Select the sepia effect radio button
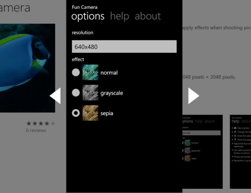 [76, 113]
